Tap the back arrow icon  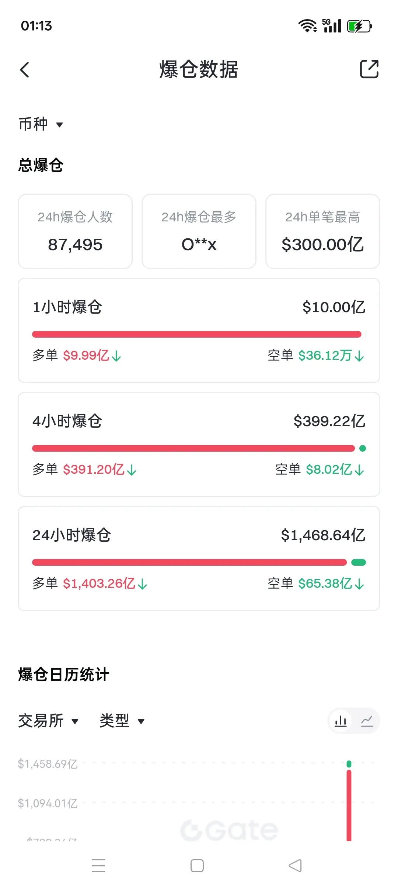click(24, 69)
